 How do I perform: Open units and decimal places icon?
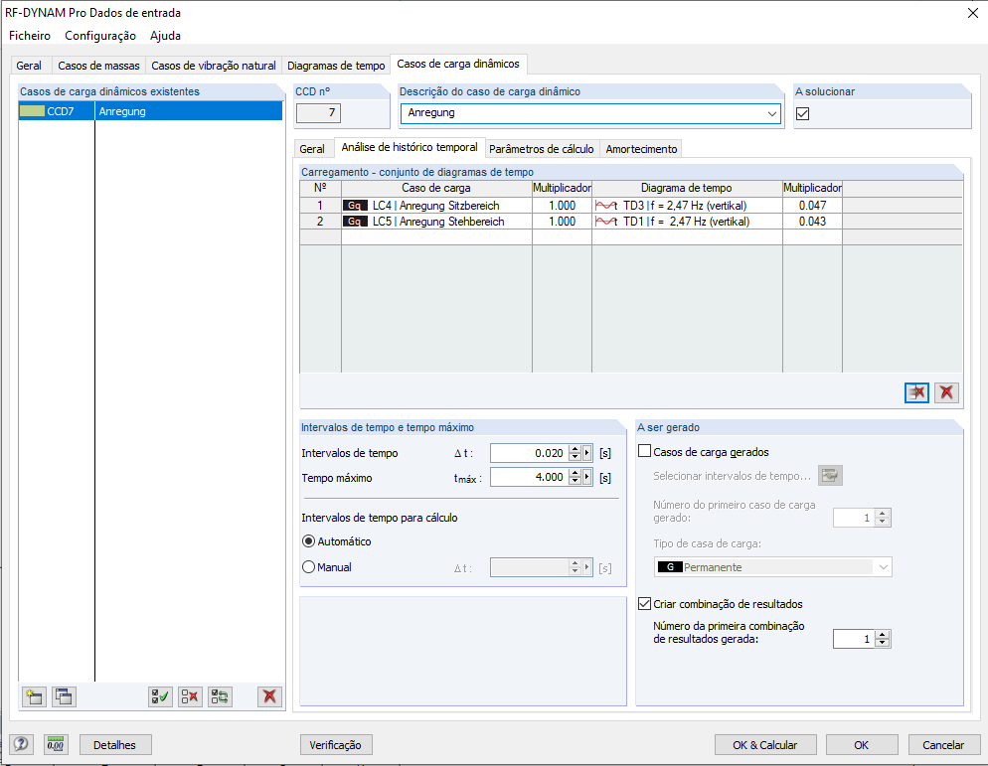(x=56, y=744)
